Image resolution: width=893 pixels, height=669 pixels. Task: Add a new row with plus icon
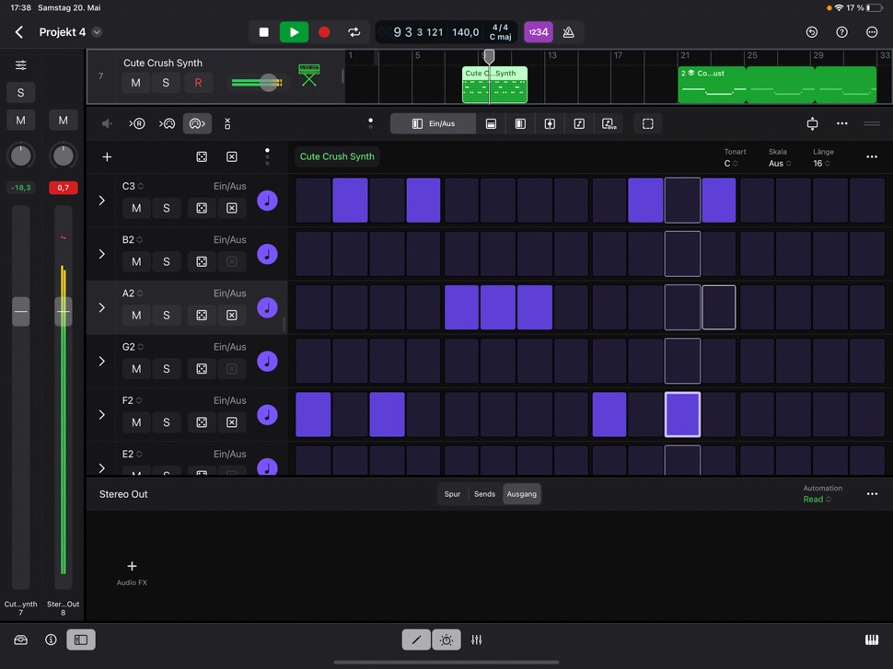click(x=107, y=156)
